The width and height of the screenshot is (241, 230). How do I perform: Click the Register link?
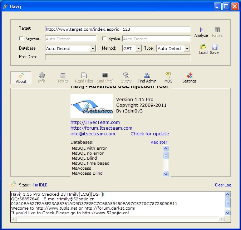coord(159,142)
